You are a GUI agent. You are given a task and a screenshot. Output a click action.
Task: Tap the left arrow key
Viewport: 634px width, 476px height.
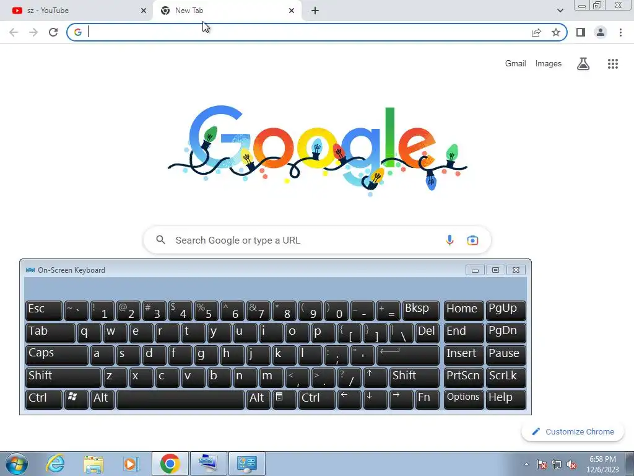click(349, 399)
